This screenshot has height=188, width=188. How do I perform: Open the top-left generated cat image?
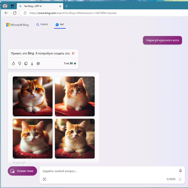[32, 96]
